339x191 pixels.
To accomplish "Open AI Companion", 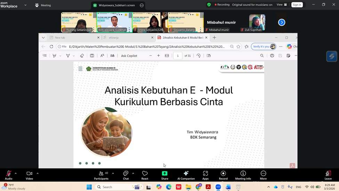I will tap(186, 174).
